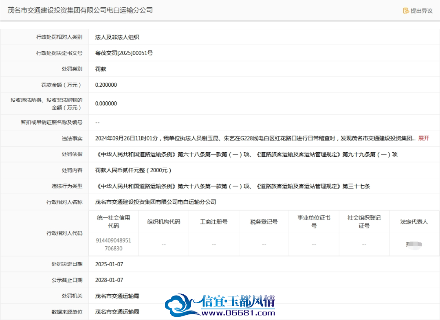Expand the 违法事实 text with 展开

coord(424,138)
